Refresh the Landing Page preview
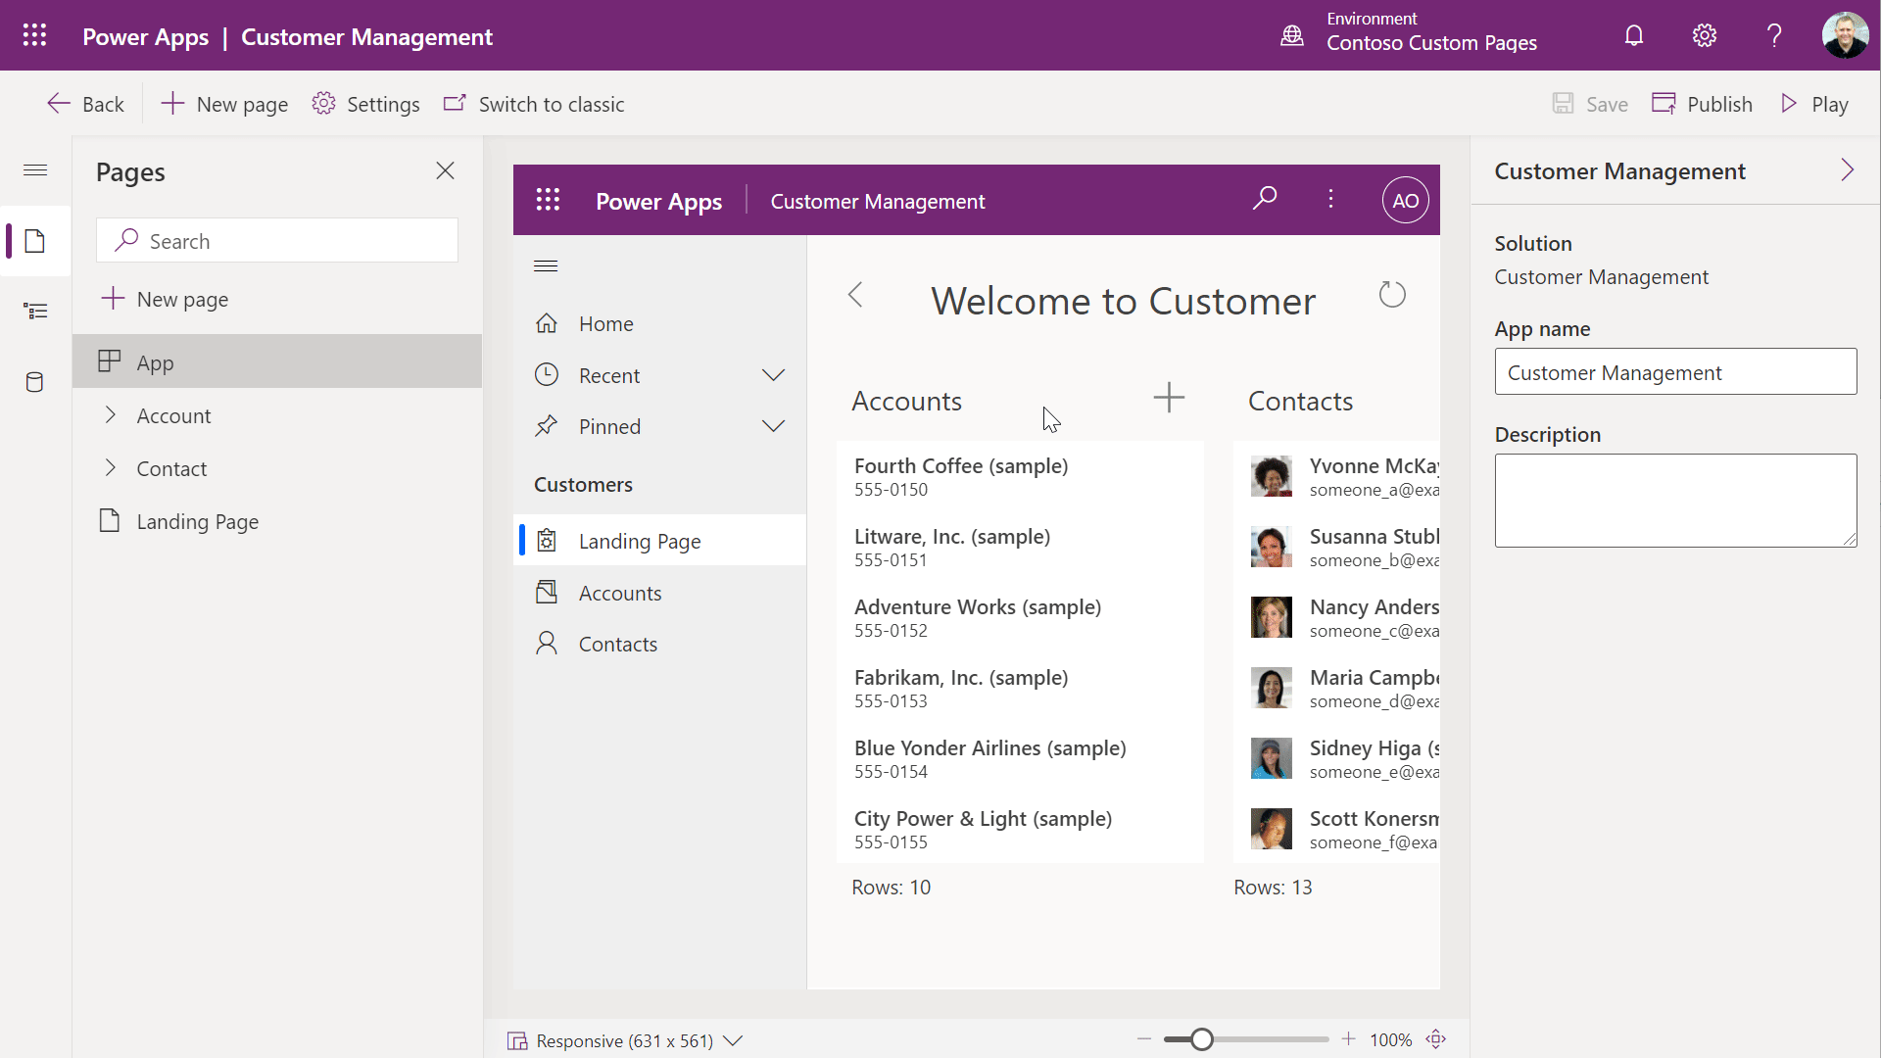Screen dimensions: 1881x1058 coord(1393,295)
